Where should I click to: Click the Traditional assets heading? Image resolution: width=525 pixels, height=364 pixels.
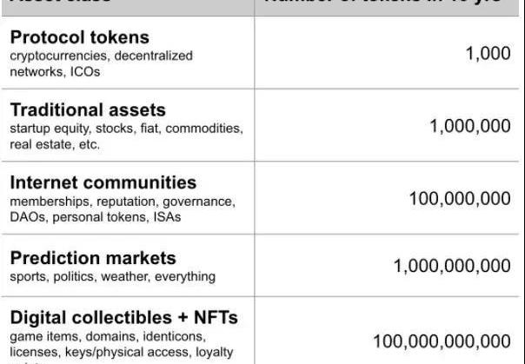(88, 109)
